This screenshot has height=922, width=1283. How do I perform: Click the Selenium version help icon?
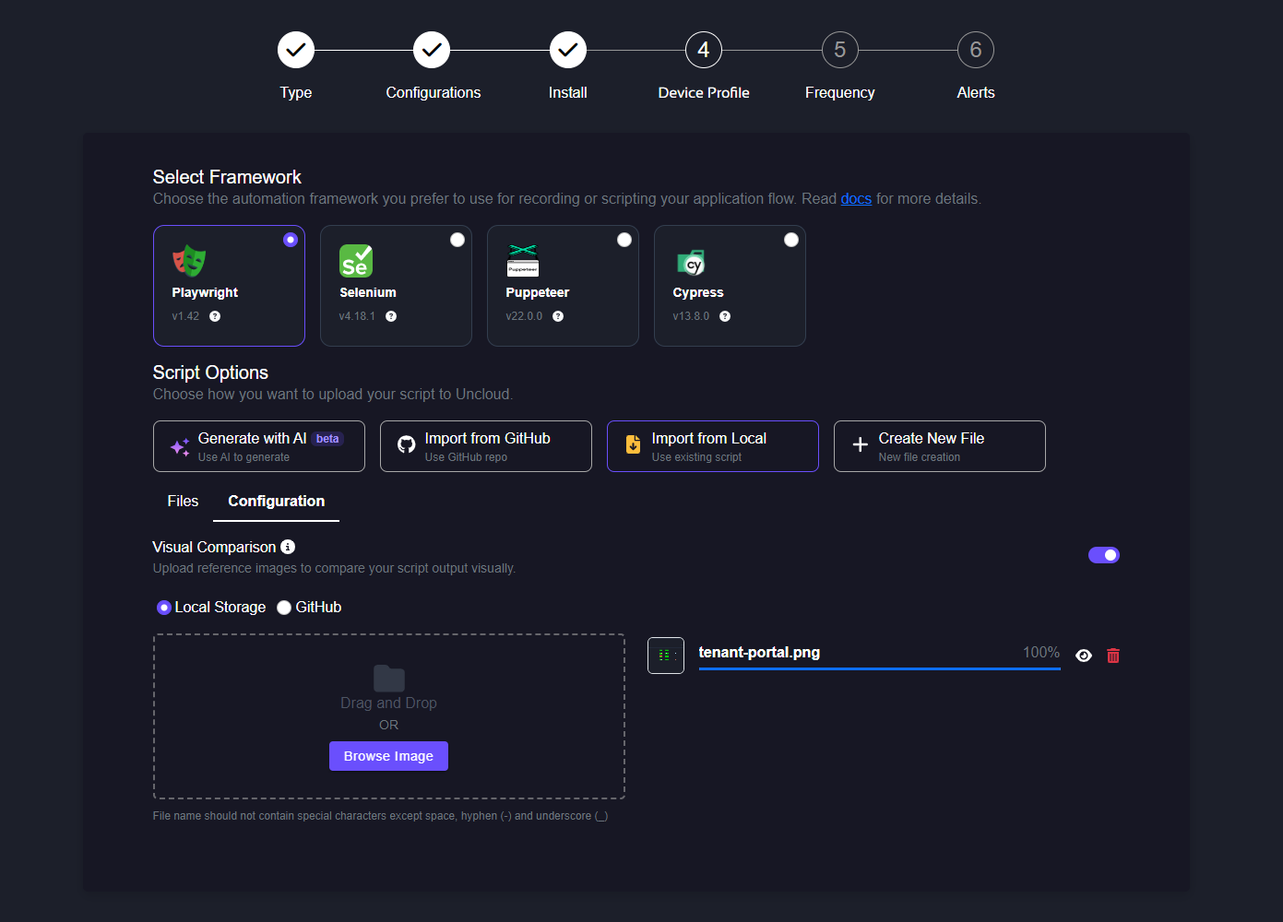[391, 316]
